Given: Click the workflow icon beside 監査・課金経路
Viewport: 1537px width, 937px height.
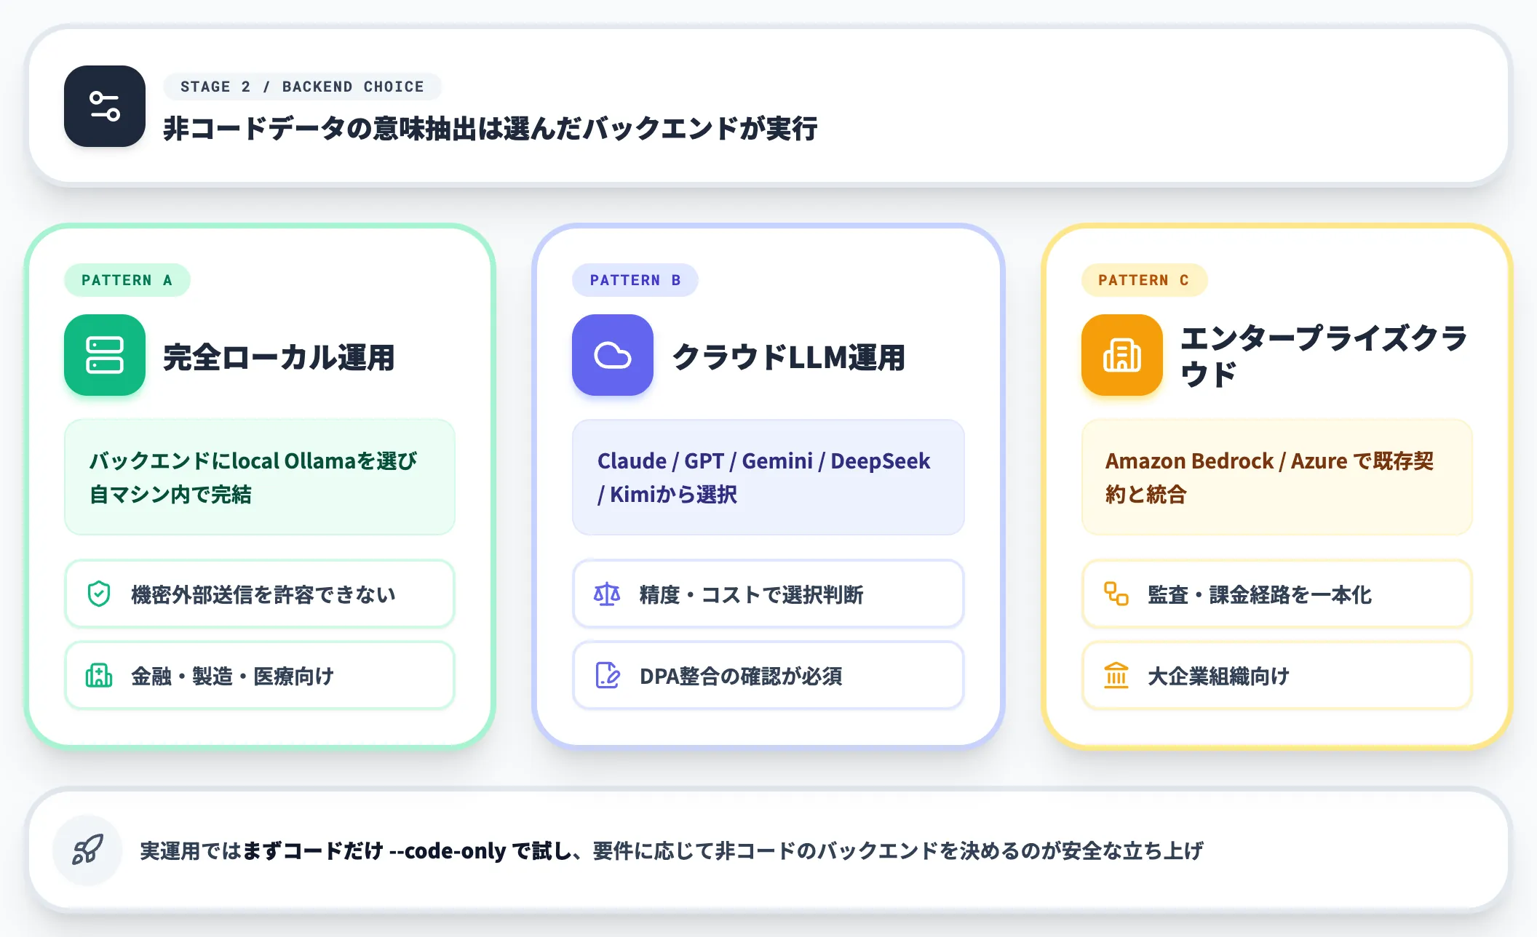Looking at the screenshot, I should pos(1116,594).
